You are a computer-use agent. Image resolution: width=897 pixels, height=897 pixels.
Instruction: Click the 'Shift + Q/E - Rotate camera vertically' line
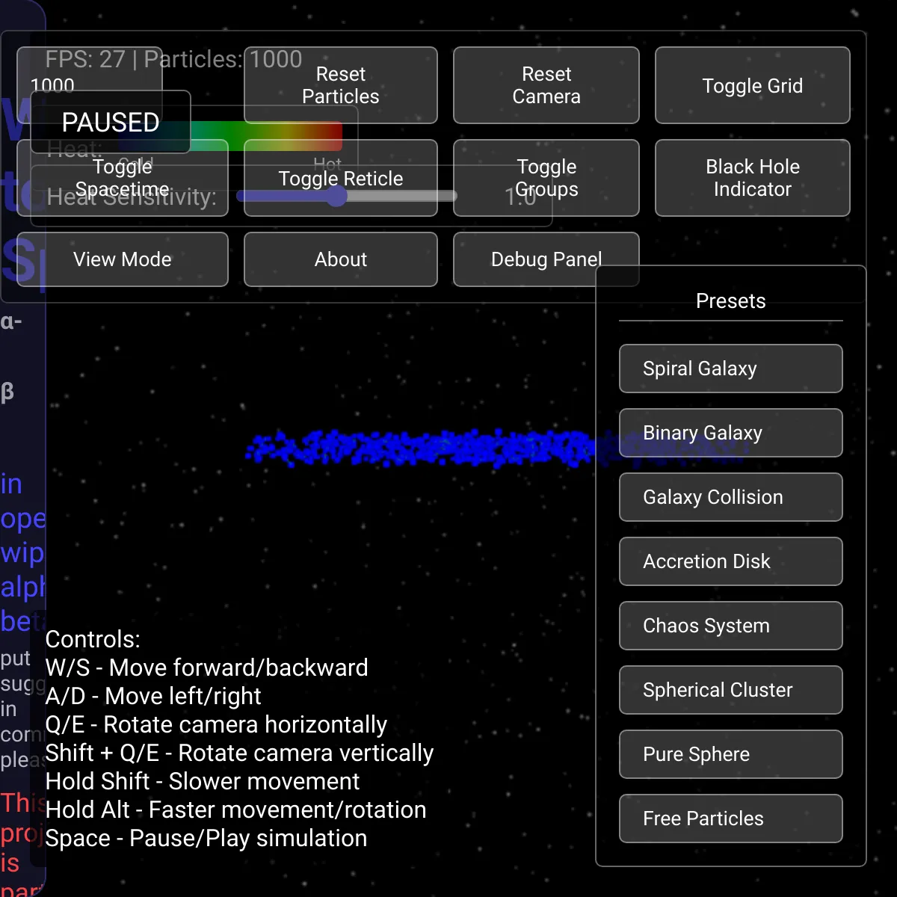point(239,753)
